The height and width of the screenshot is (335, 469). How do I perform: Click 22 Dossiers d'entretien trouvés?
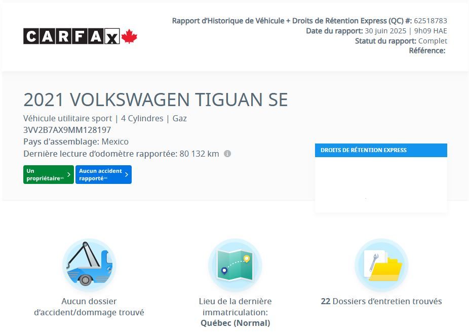pos(381,301)
